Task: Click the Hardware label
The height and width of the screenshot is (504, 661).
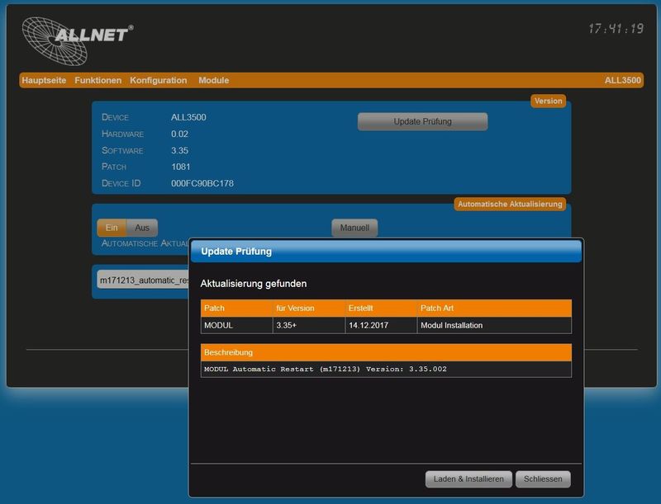Action: pos(122,134)
